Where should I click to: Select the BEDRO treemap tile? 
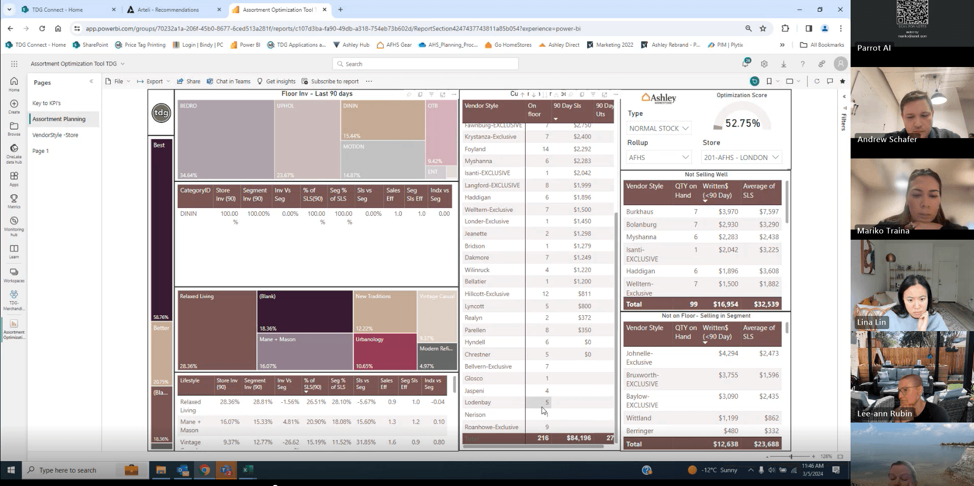point(225,140)
